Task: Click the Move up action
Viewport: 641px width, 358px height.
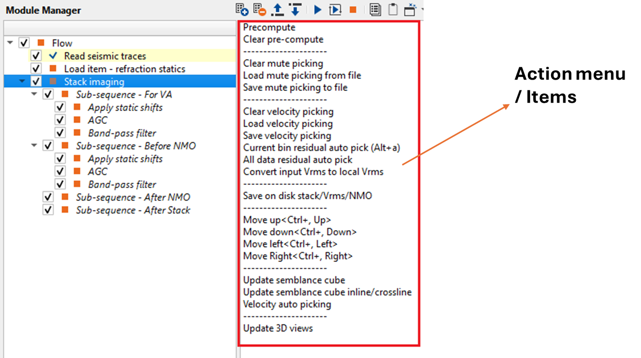Action: coord(287,220)
